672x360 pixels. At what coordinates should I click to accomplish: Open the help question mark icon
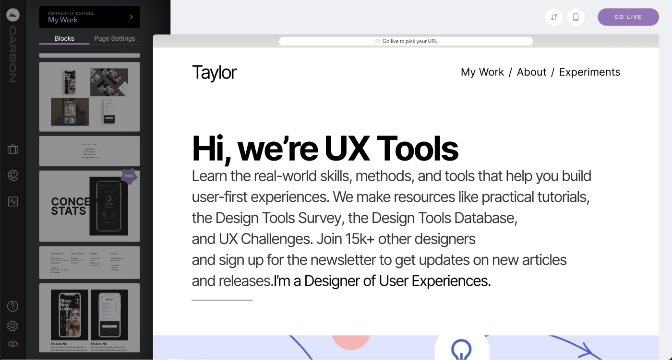[x=13, y=306]
